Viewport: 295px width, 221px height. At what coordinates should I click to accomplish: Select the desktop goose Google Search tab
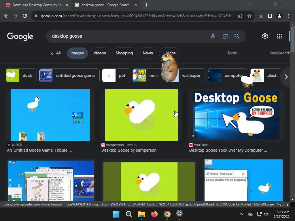coord(105,5)
